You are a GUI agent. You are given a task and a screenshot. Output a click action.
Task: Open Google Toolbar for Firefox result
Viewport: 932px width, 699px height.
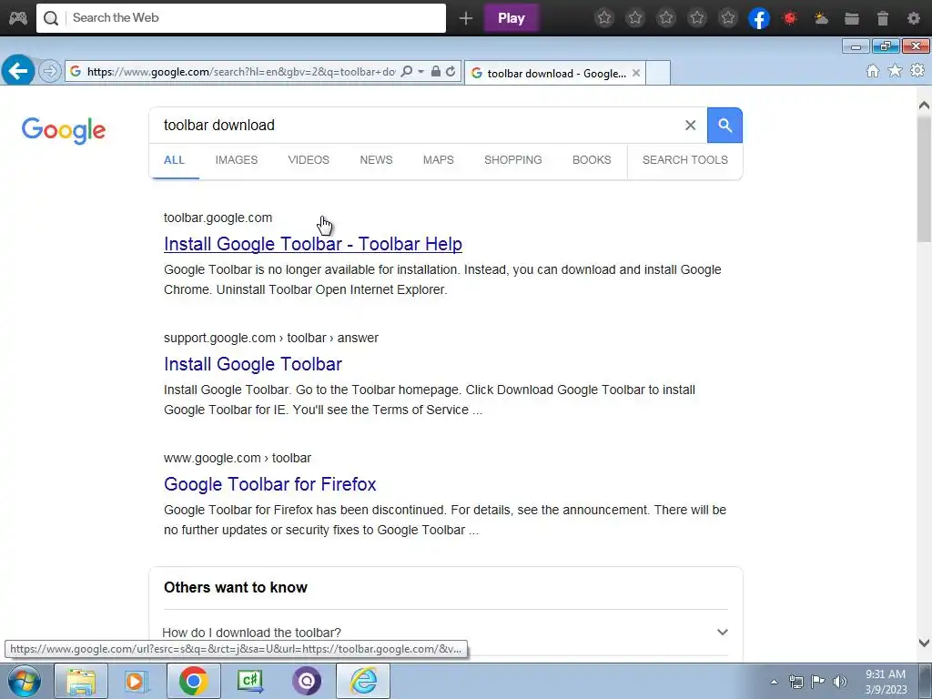(x=270, y=484)
